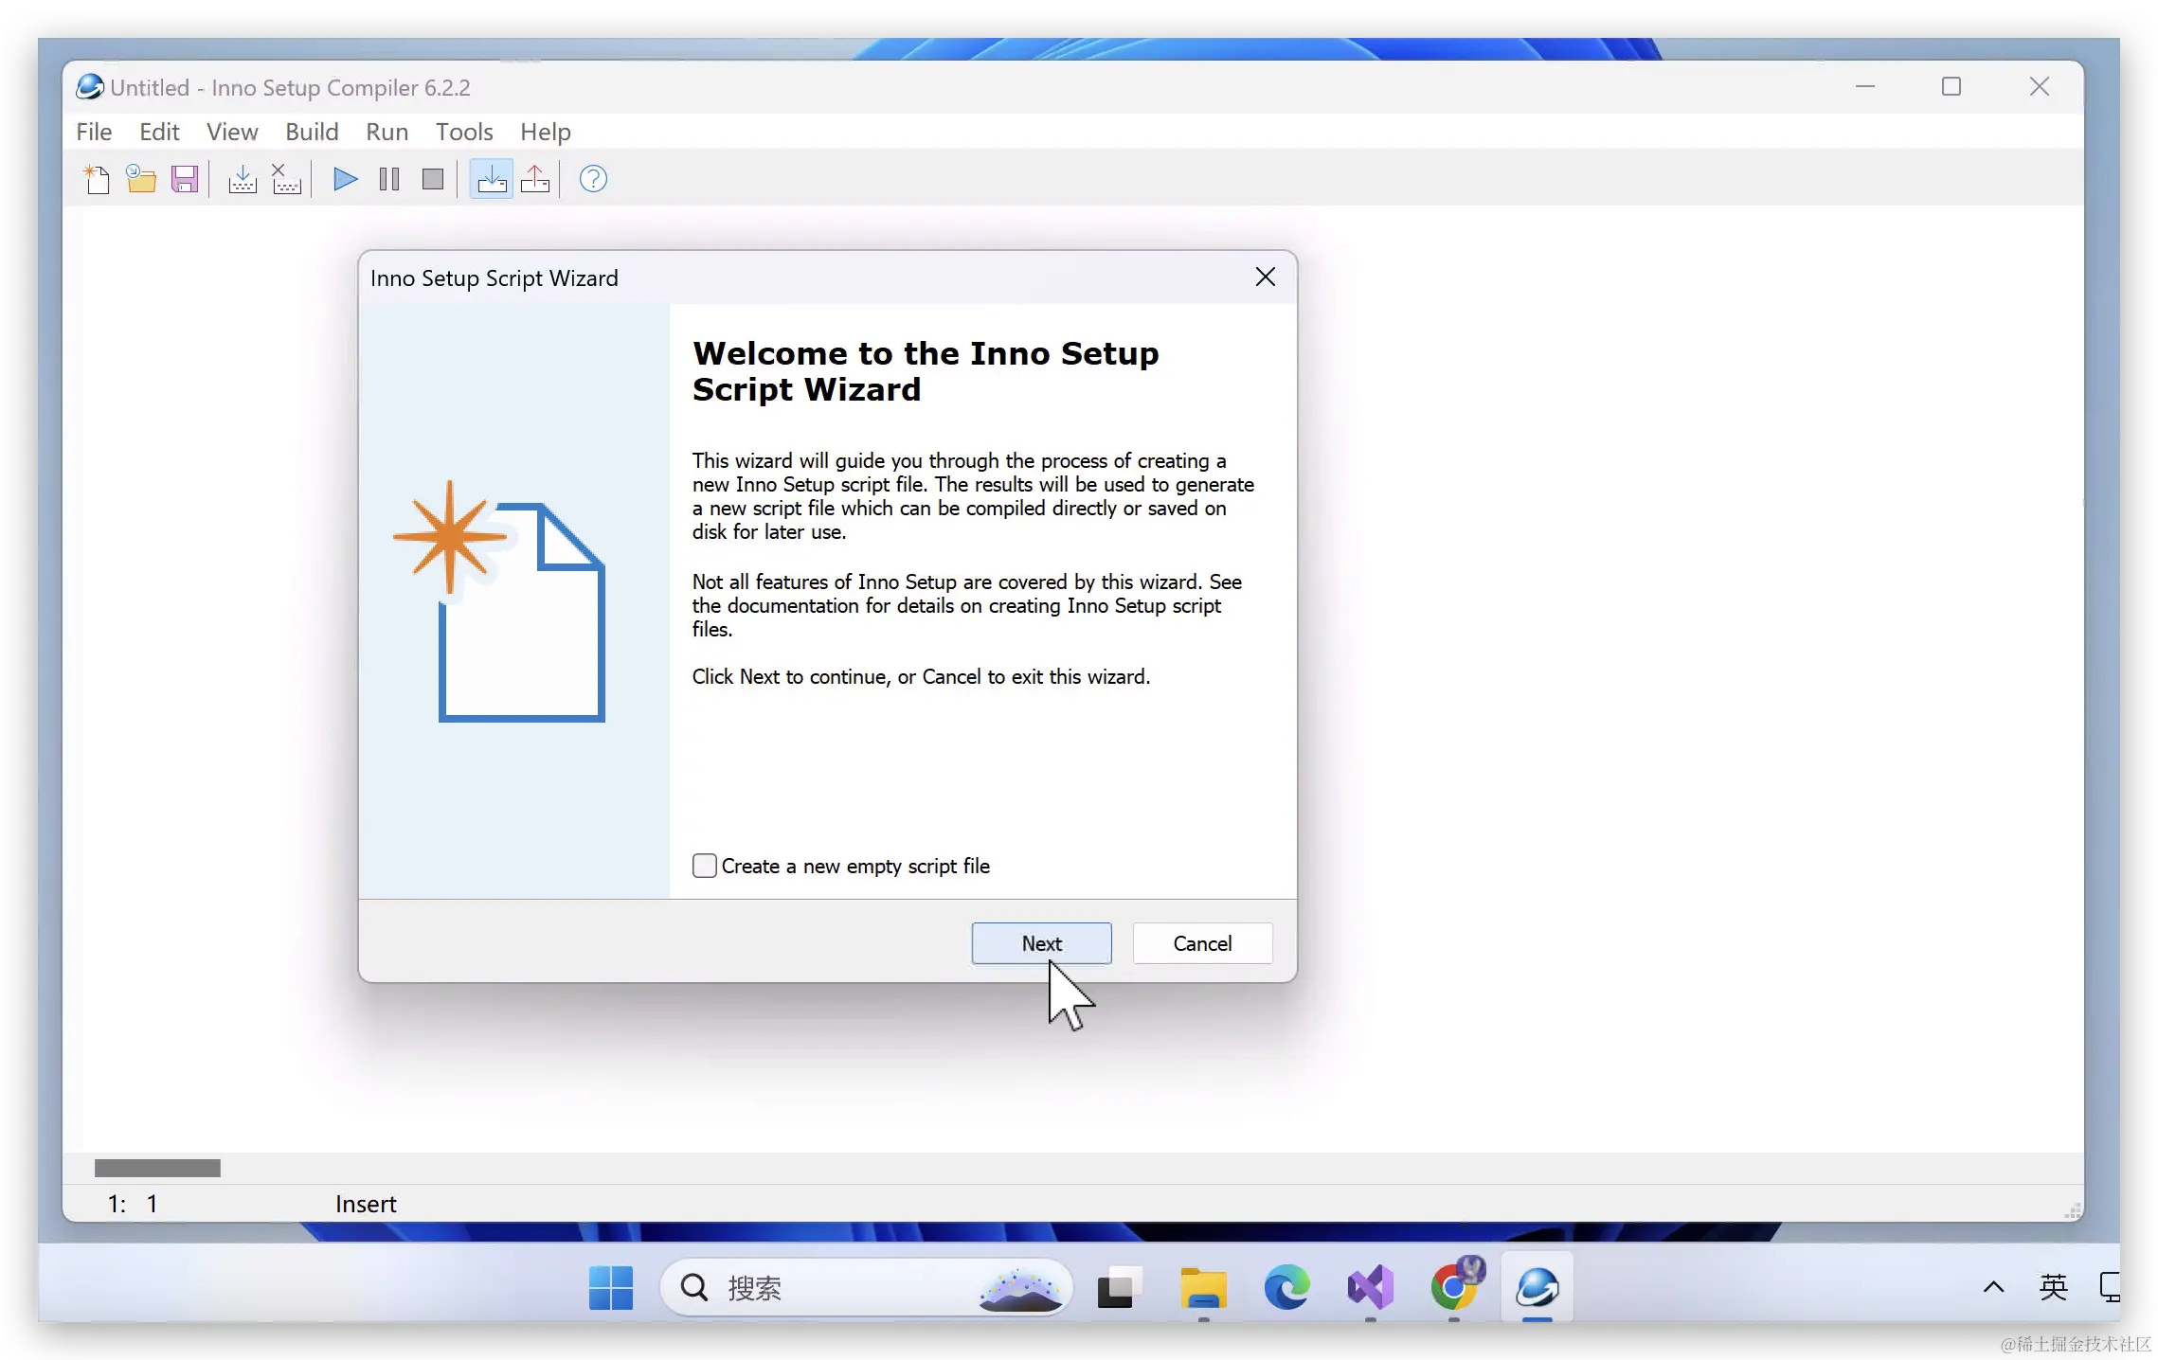Click the Stop Compile toolbar icon
The height and width of the screenshot is (1360, 2158).
(x=286, y=179)
